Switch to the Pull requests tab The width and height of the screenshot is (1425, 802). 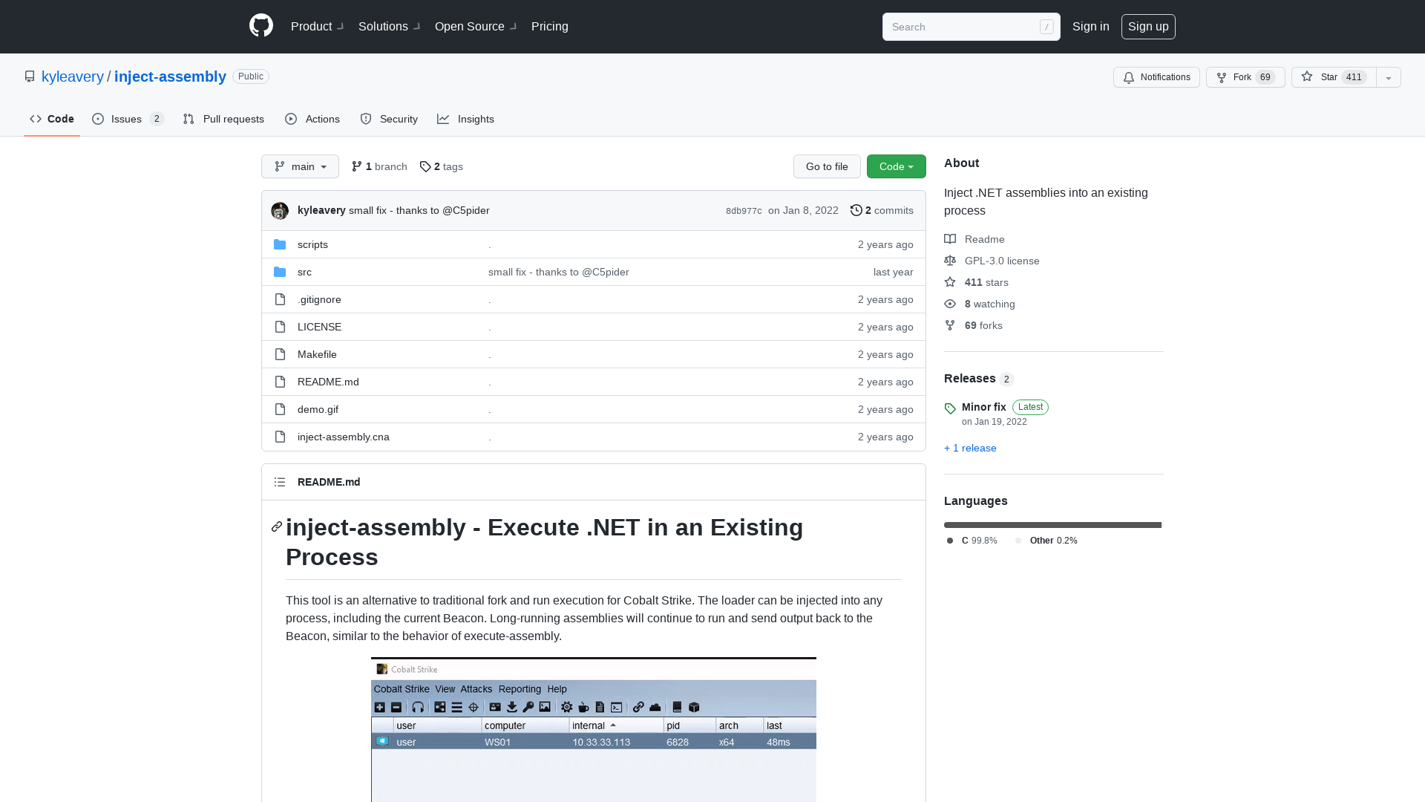pos(223,119)
